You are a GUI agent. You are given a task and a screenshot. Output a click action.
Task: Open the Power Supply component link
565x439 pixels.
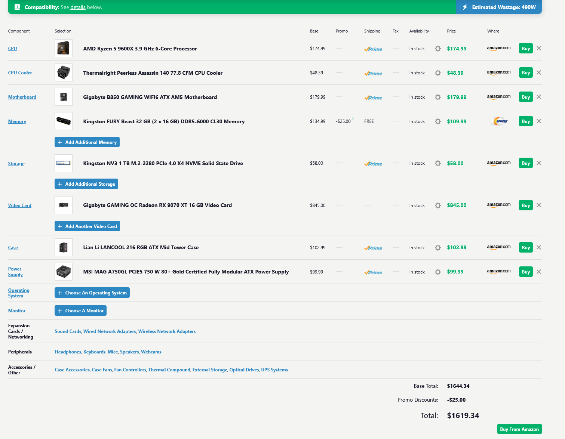click(x=15, y=272)
